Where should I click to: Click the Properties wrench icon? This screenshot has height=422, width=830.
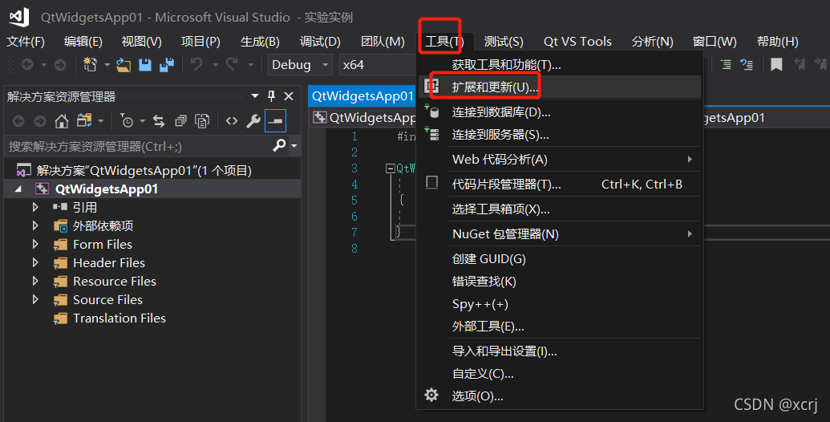pyautogui.click(x=253, y=121)
